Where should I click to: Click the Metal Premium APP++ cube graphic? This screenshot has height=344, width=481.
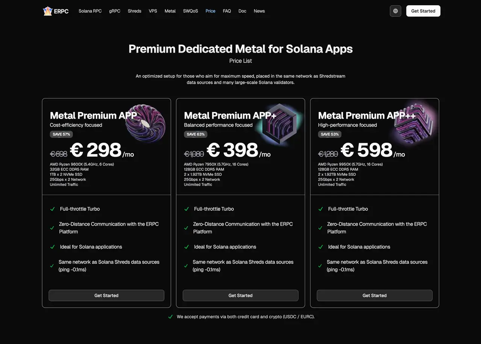coord(414,124)
